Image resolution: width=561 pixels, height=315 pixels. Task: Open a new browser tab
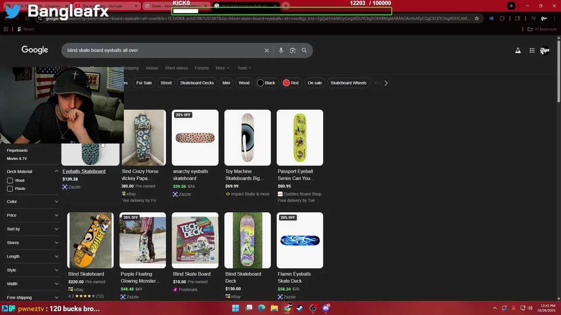click(286, 6)
